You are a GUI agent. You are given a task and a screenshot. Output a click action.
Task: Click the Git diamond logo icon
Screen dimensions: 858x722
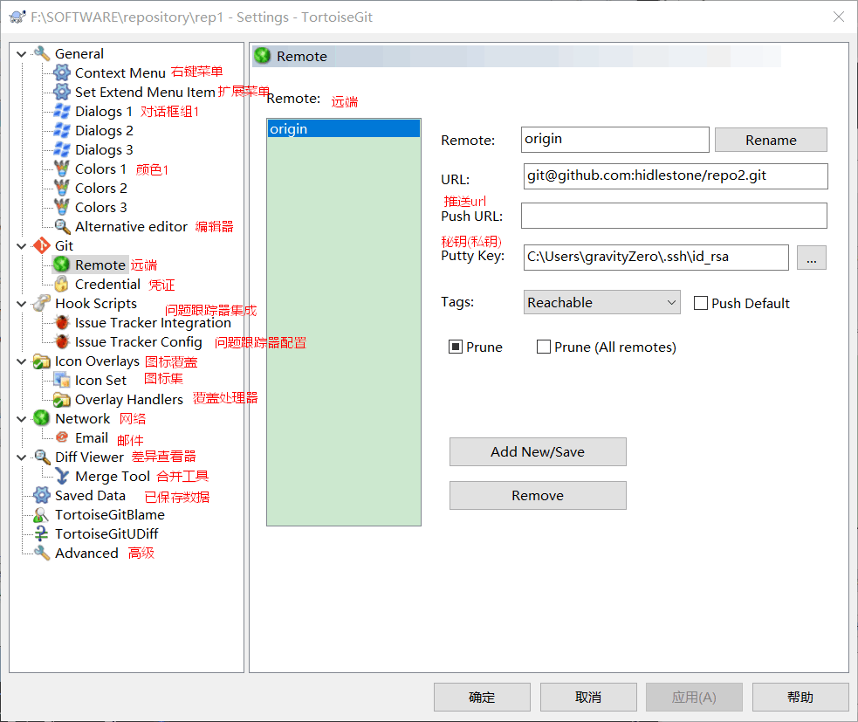(x=42, y=245)
